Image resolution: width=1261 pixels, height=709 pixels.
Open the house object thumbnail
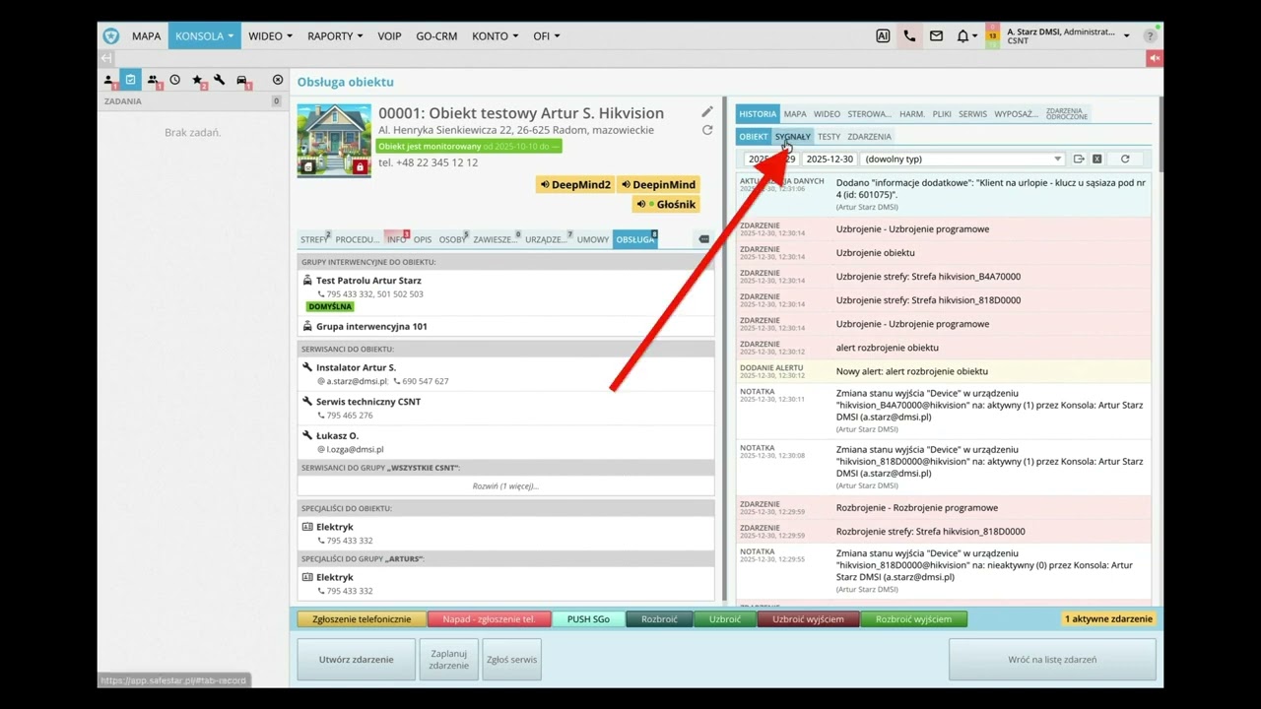334,141
